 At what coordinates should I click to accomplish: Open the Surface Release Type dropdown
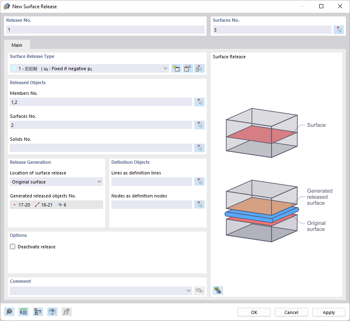click(x=166, y=68)
